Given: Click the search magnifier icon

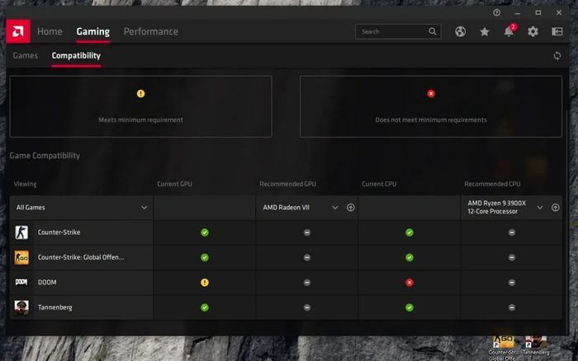Looking at the screenshot, I should tap(433, 31).
